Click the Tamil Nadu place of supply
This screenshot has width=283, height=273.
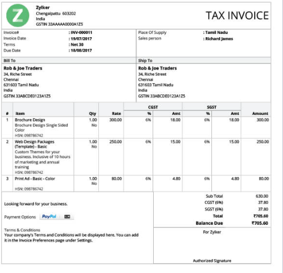coord(216,33)
